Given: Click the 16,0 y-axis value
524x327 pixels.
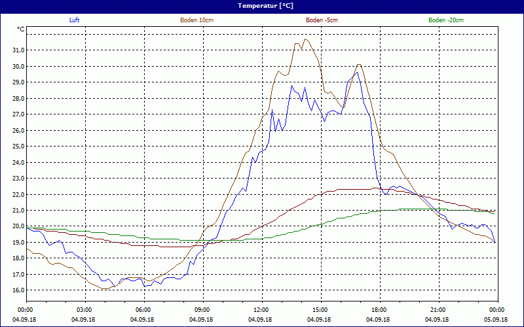Looking at the screenshot, I should pyautogui.click(x=17, y=290).
